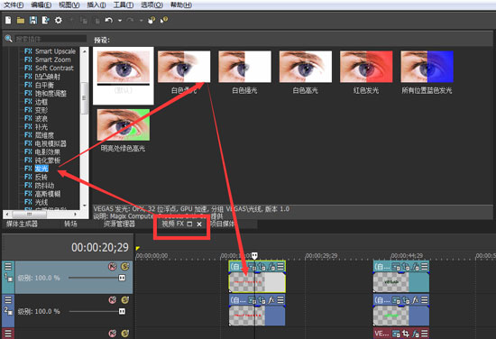Click the track 2 level slider handle
The image size is (496, 339).
pyautogui.click(x=122, y=311)
